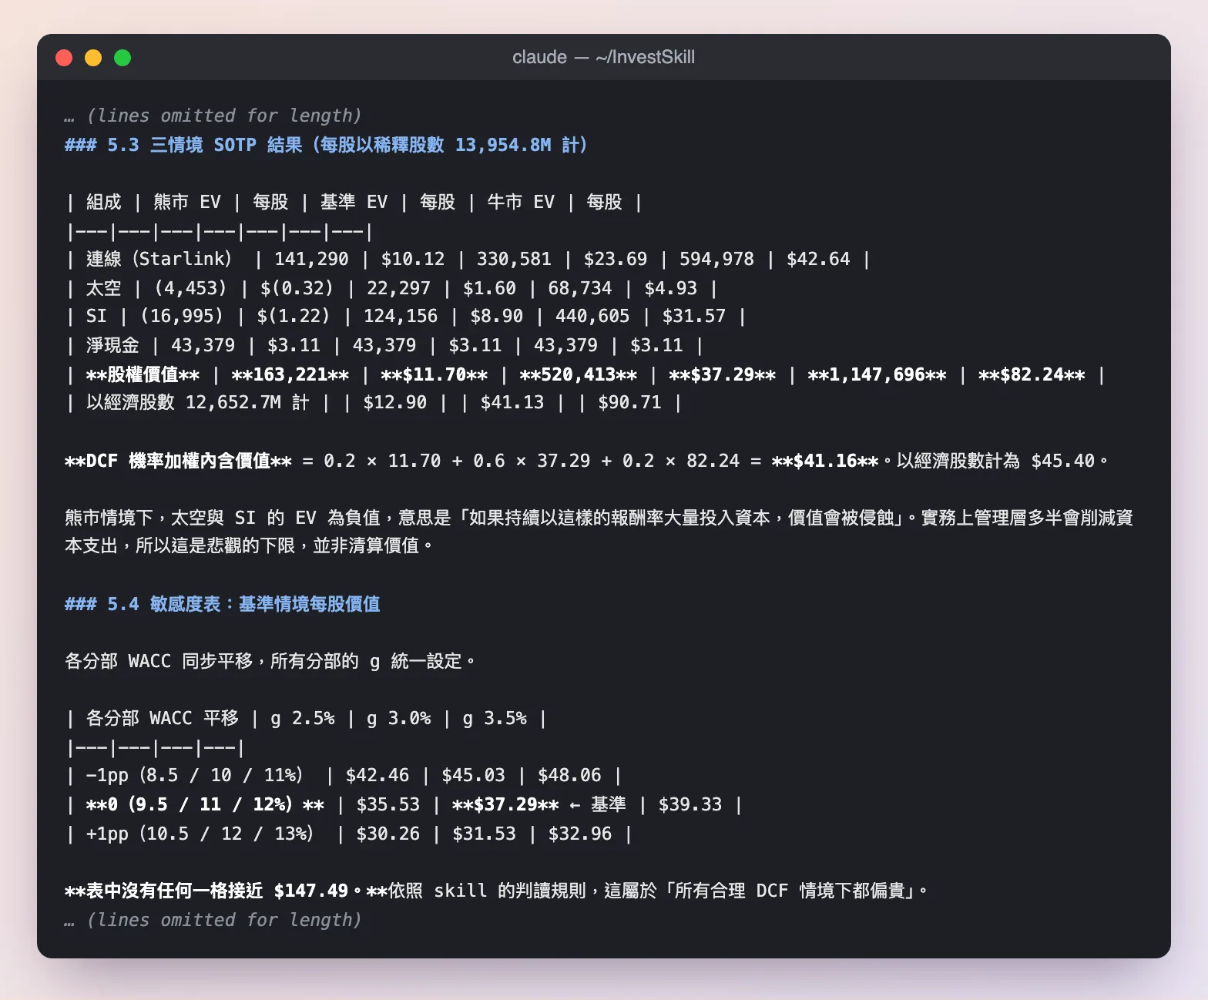Click the $39.33 sensitivity cell
Screen dimensions: 1208x1000
[690, 804]
